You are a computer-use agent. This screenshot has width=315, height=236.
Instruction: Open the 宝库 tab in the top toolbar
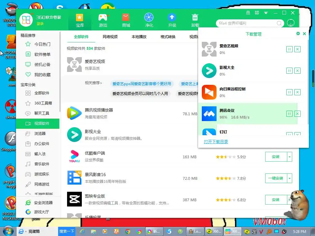pyautogui.click(x=80, y=20)
